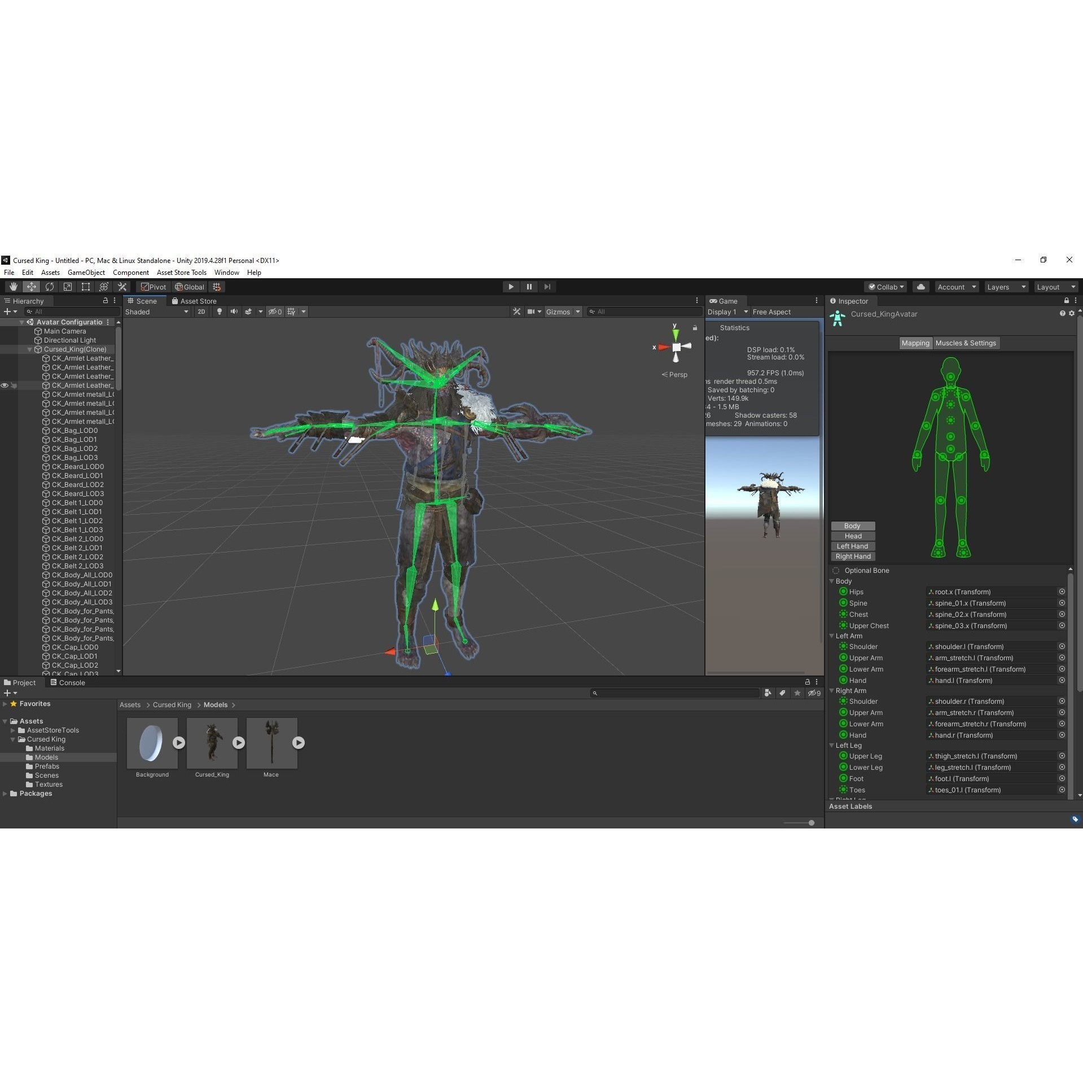Select the Rotate tool
Image resolution: width=1083 pixels, height=1083 pixels.
(x=50, y=287)
